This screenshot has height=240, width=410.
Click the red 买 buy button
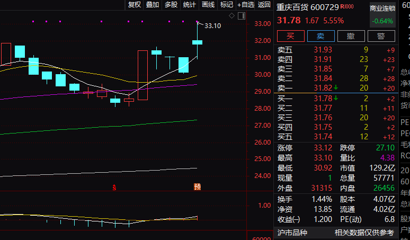coord(290,36)
